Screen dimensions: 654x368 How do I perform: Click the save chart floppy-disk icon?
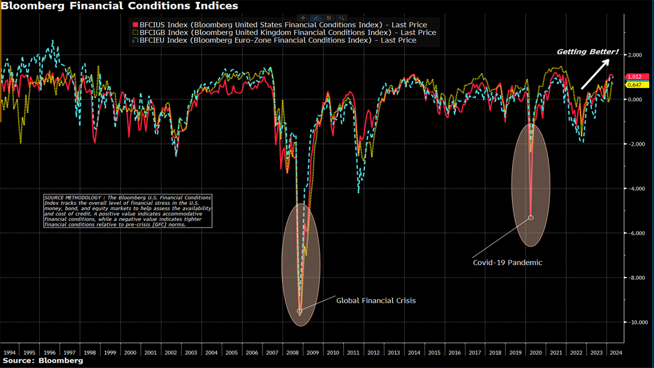[x=329, y=18]
